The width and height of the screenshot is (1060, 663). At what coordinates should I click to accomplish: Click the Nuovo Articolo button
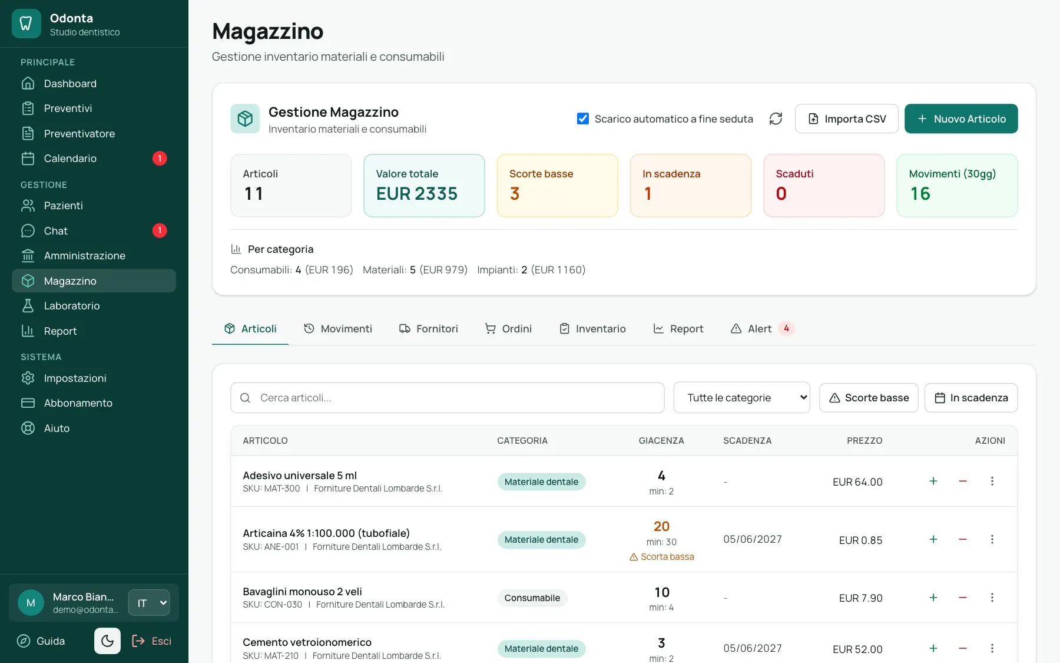click(961, 118)
